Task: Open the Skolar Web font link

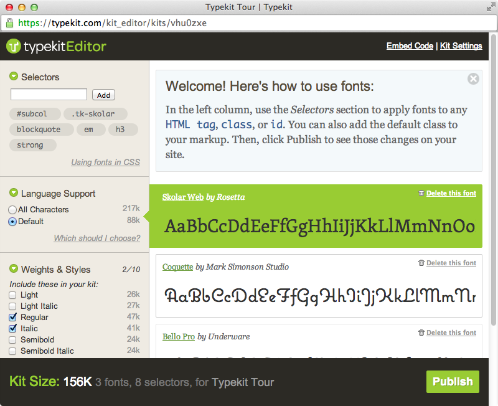Action: 183,197
